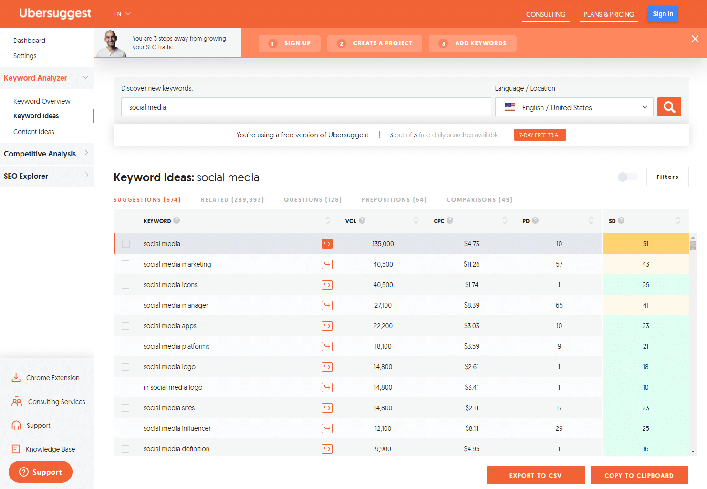Image resolution: width=707 pixels, height=489 pixels.
Task: Sort by the PD column arrows
Action: tap(591, 220)
